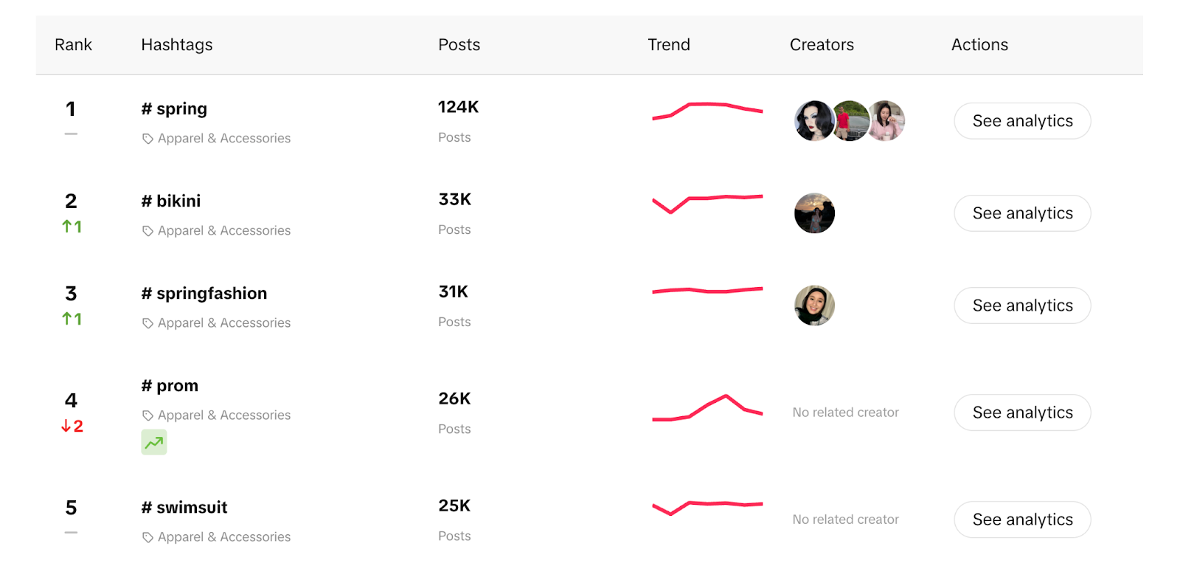The height and width of the screenshot is (566, 1180).
Task: Open the first creator avatar for #spring
Action: click(813, 121)
